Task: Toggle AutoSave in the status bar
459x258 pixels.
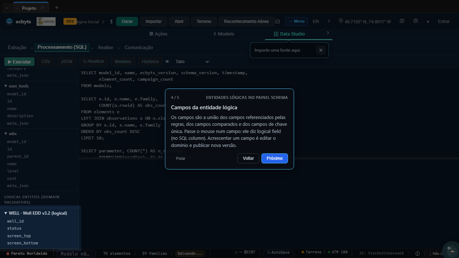Action: coord(278,253)
